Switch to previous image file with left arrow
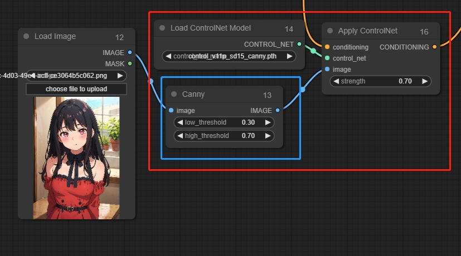Screen dimensions: 461x256 32,76
